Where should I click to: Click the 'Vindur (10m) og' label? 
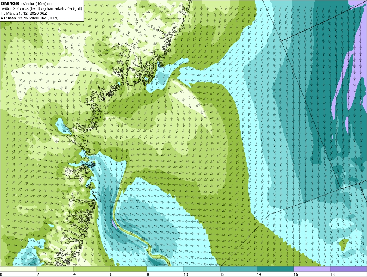click(x=38, y=4)
